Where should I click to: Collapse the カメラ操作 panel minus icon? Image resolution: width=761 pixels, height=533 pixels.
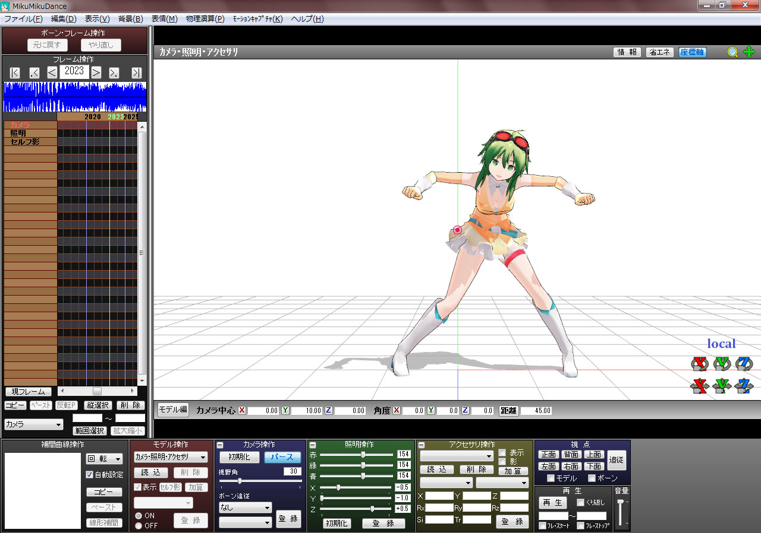(219, 445)
